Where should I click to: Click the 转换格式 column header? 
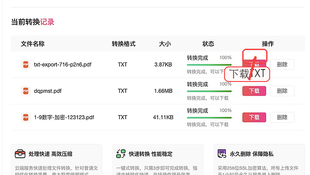[x=124, y=44]
